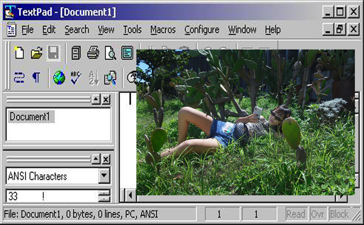Screen dimensions: 364x225
Task: Open the Configure menu
Action: (x=202, y=30)
